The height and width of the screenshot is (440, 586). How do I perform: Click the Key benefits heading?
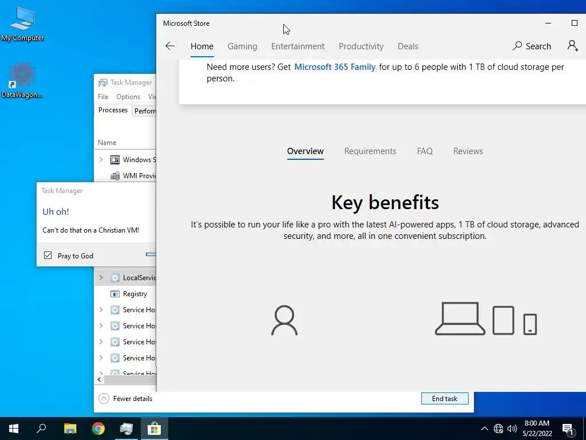(x=385, y=202)
